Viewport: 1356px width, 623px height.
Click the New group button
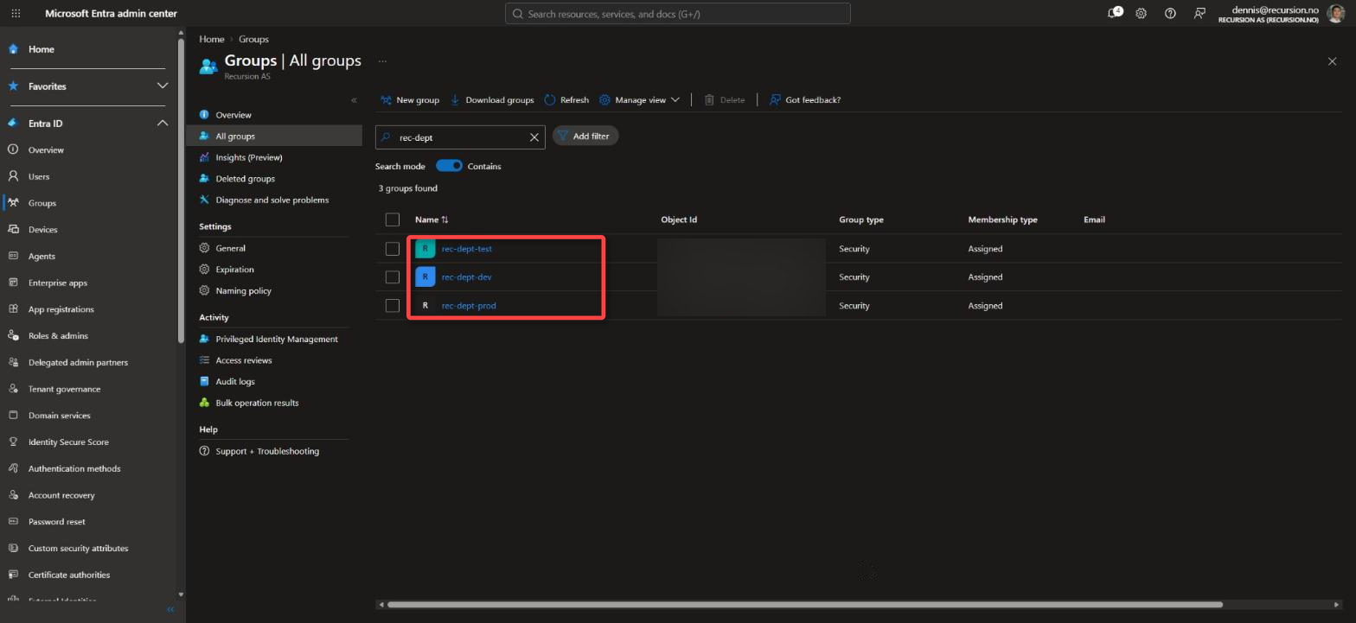[x=410, y=99]
